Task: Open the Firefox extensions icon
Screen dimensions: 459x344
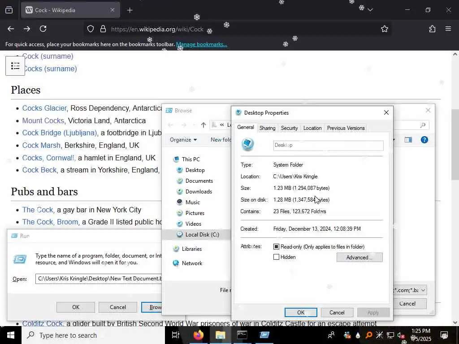Action: pyautogui.click(x=432, y=29)
